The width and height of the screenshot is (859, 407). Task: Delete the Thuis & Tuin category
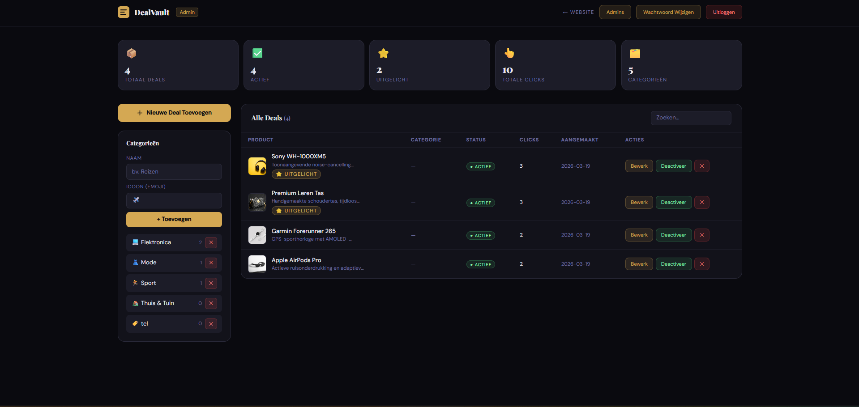click(211, 303)
